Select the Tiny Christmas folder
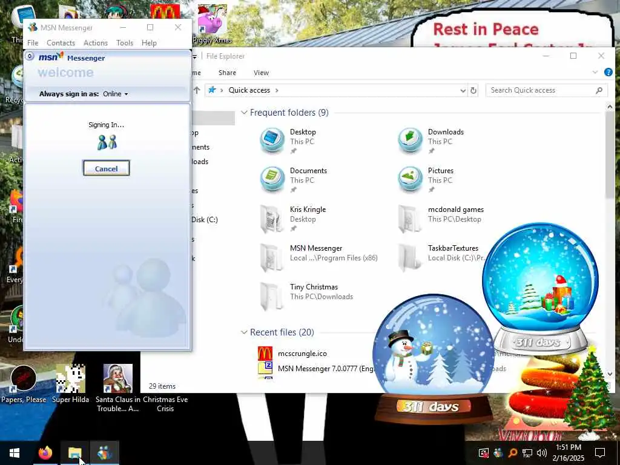The width and height of the screenshot is (620, 465). pyautogui.click(x=306, y=296)
